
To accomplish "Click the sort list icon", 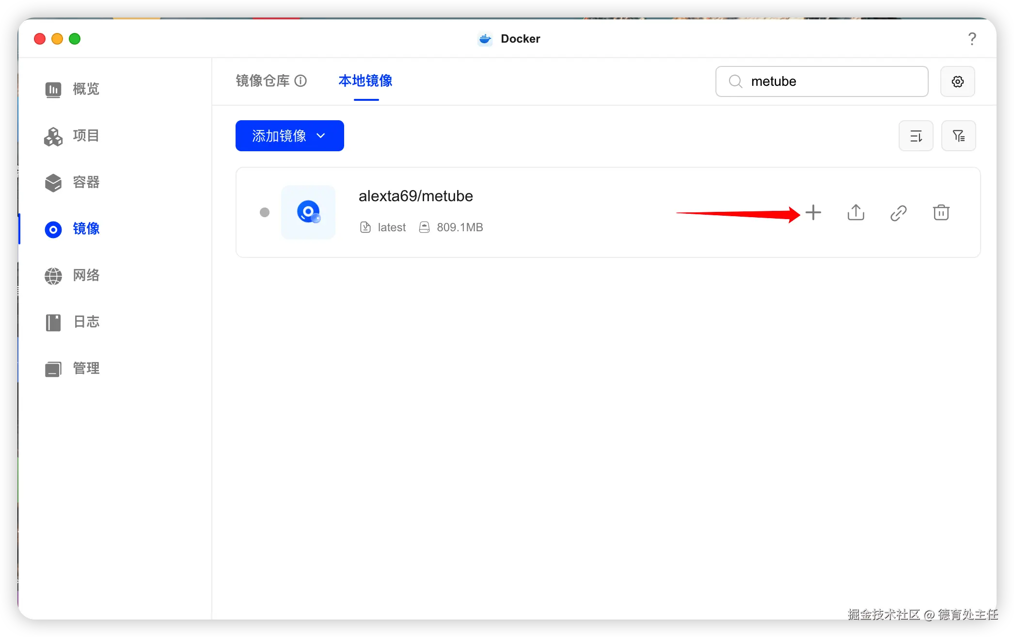I will pos(916,136).
